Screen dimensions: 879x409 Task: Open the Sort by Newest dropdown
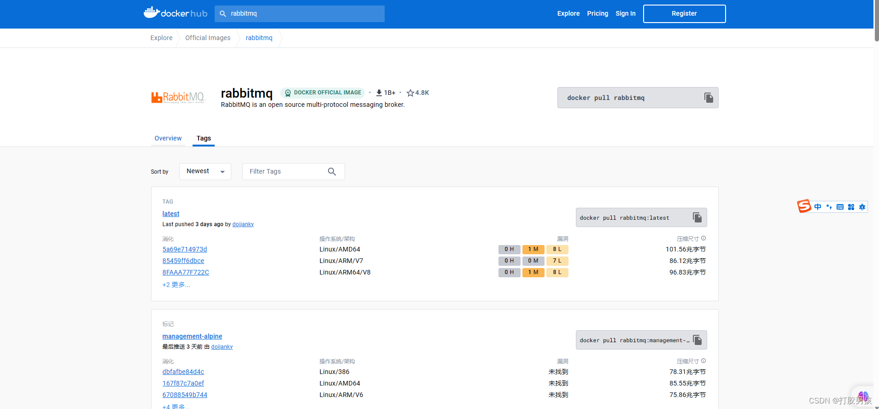tap(205, 171)
